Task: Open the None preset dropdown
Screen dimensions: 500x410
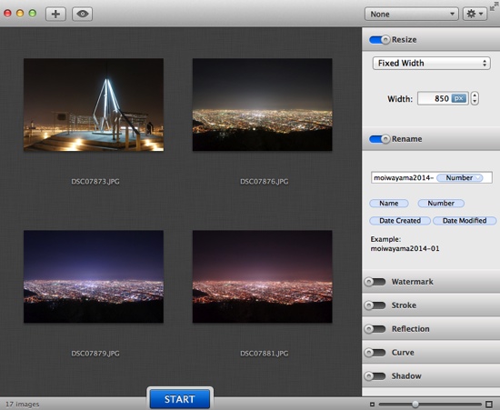Action: (x=411, y=14)
